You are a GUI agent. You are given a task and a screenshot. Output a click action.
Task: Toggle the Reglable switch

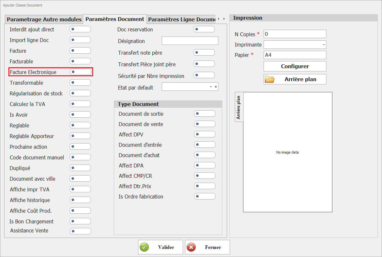[80, 125]
